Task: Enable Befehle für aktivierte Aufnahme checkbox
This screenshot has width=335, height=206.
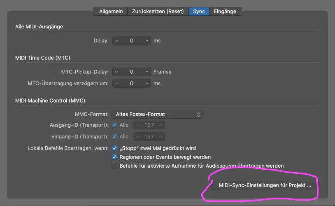Action: pyautogui.click(x=115, y=166)
